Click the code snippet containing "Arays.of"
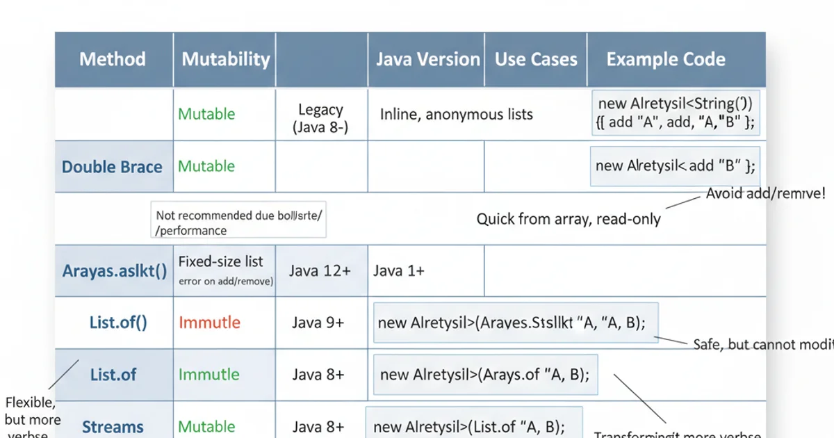The width and height of the screenshot is (834, 438). click(484, 375)
